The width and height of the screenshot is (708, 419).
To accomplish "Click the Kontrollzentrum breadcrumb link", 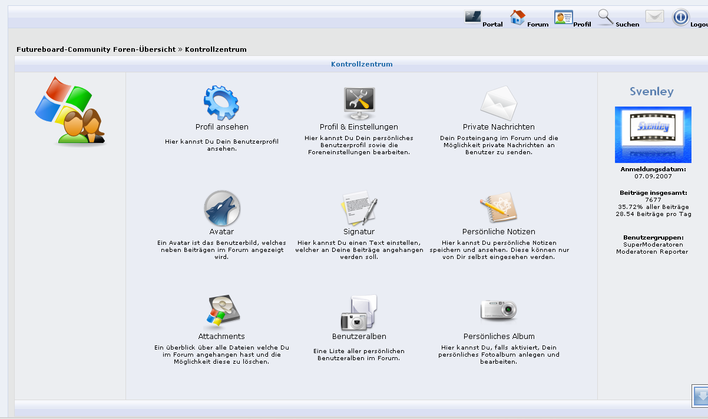I will 216,49.
